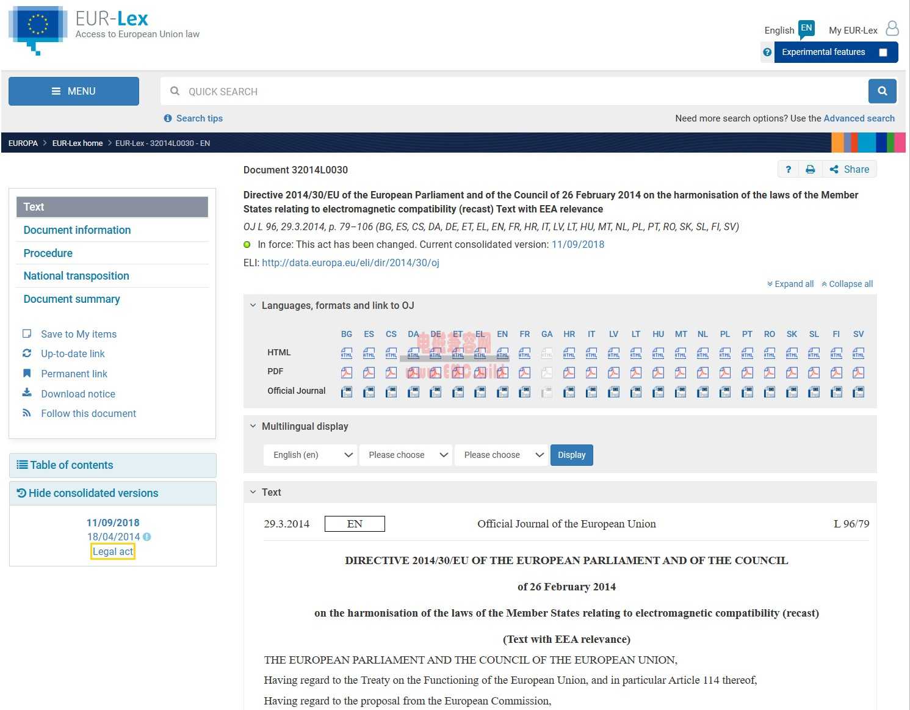Click the Display button
The image size is (910, 710).
[x=572, y=455]
